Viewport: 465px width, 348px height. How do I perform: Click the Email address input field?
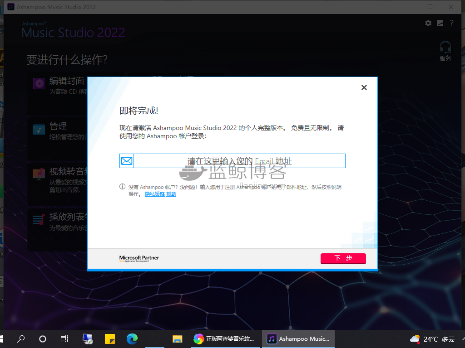[239, 161]
